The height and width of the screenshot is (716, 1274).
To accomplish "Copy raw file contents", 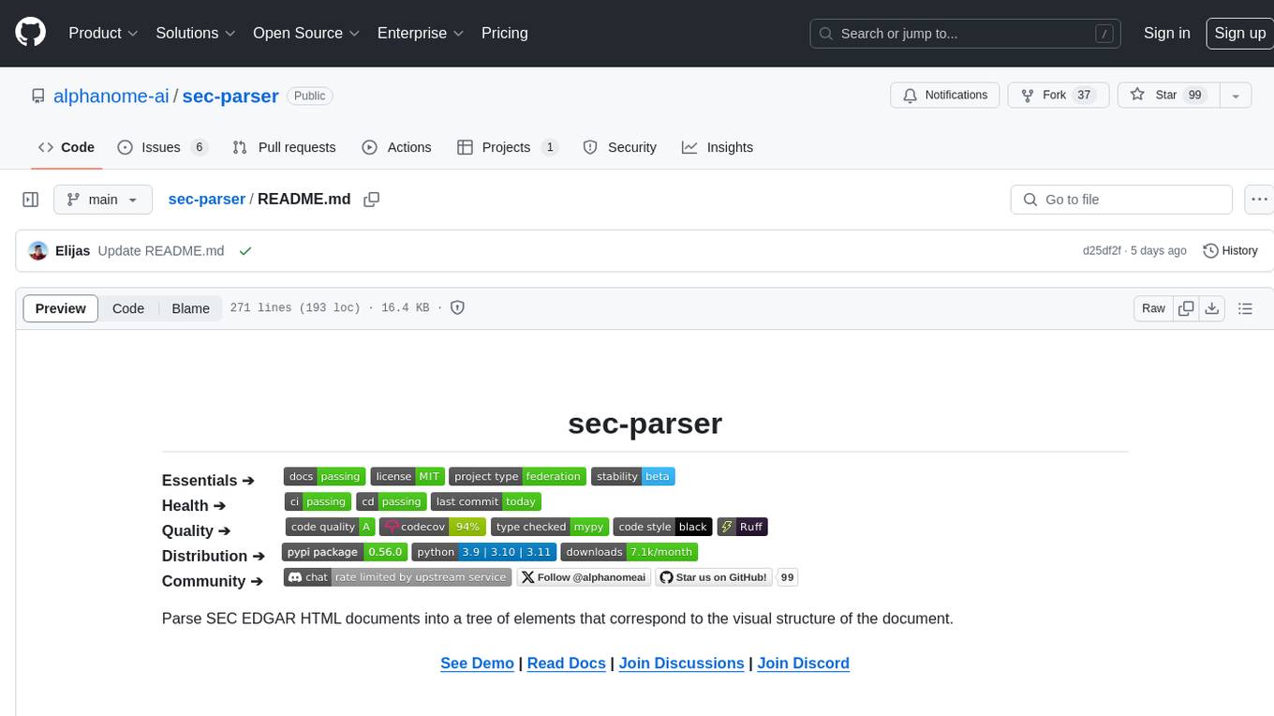I will coord(1186,308).
